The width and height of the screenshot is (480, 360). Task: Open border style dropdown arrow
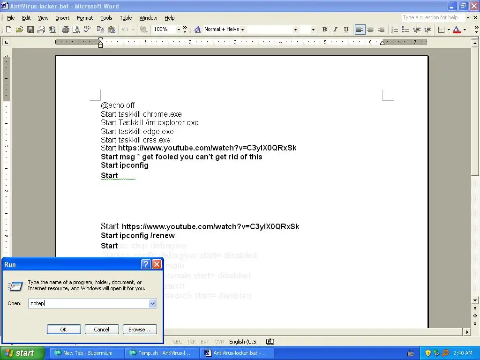pos(449,30)
